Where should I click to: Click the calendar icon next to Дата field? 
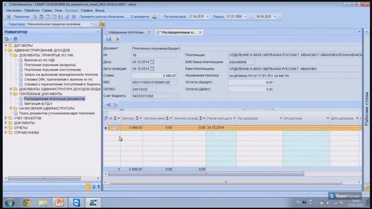pyautogui.click(x=152, y=62)
